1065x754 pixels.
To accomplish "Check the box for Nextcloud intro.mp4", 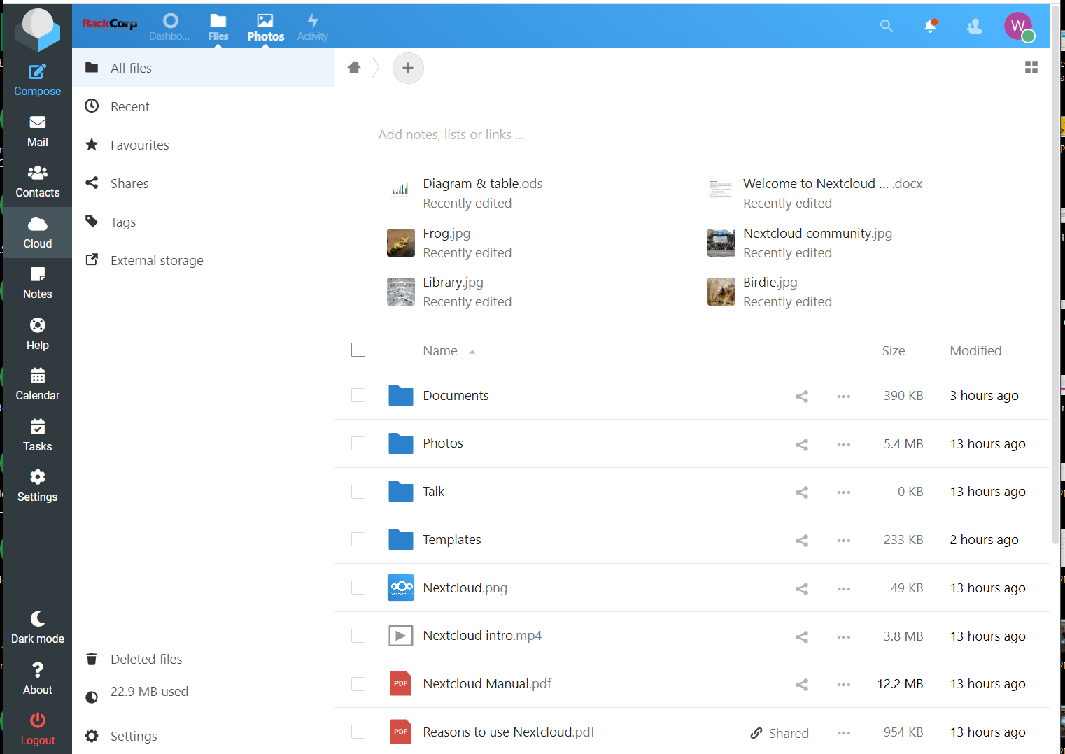I will [358, 636].
